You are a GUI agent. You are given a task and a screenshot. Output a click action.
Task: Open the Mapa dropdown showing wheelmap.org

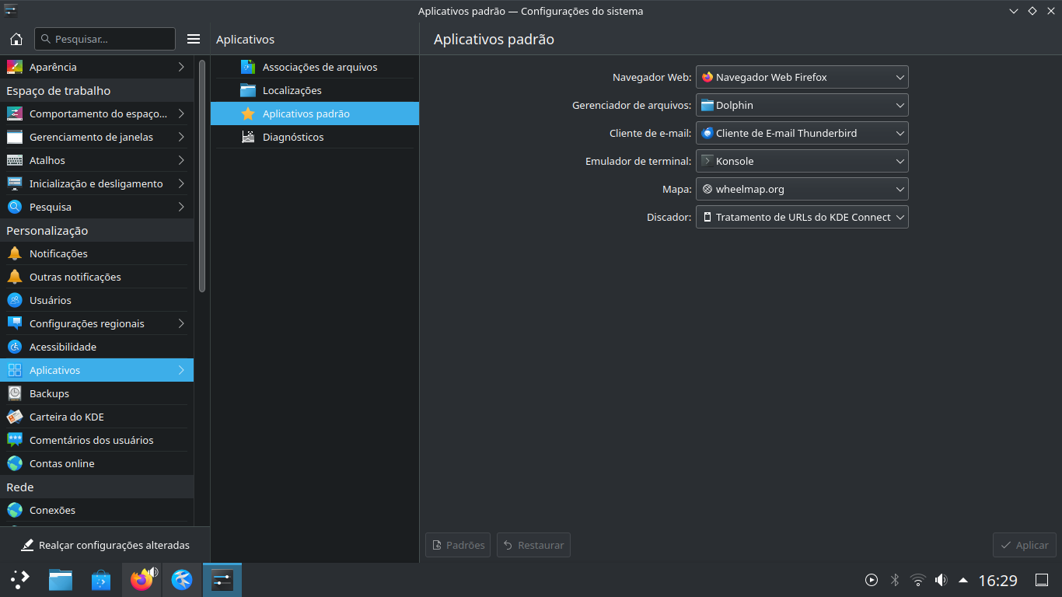[x=802, y=189]
